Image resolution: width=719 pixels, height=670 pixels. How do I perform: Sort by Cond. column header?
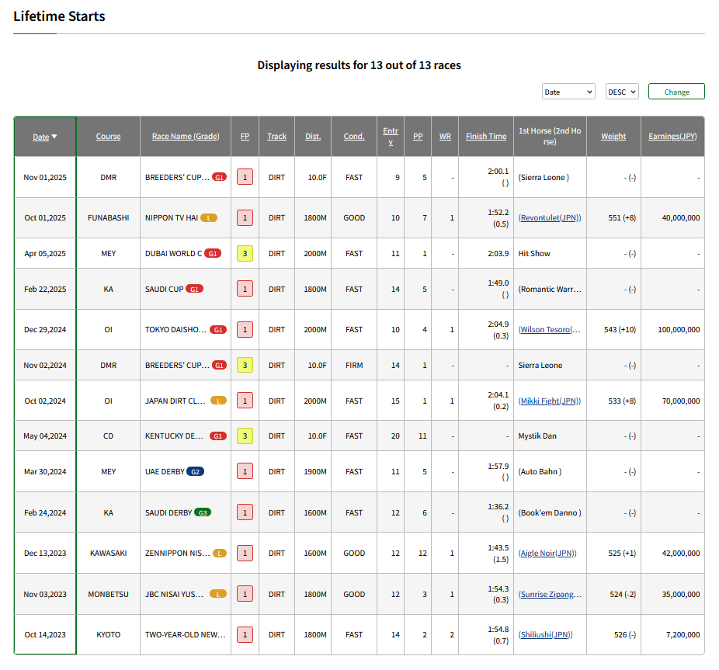[x=354, y=136]
